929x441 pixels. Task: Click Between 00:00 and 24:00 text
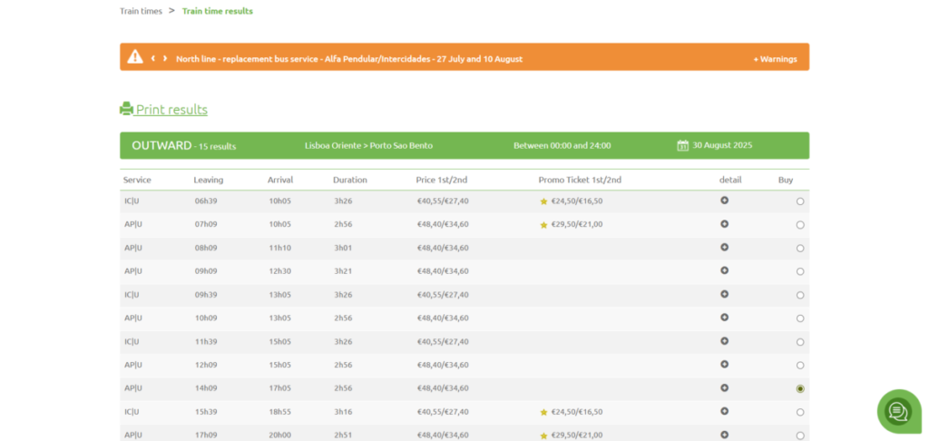coord(562,145)
